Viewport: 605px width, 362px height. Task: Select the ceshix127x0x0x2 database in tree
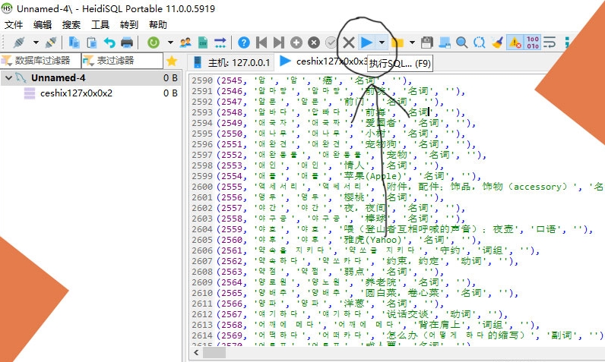pyautogui.click(x=75, y=93)
